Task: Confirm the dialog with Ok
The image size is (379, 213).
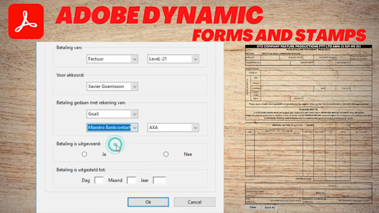Action: tap(148, 202)
